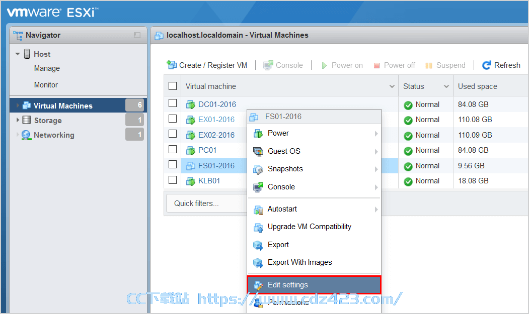Screen dimensions: 529x314
Task: Click the FS01-2016 VM icon in list
Action: click(x=191, y=166)
